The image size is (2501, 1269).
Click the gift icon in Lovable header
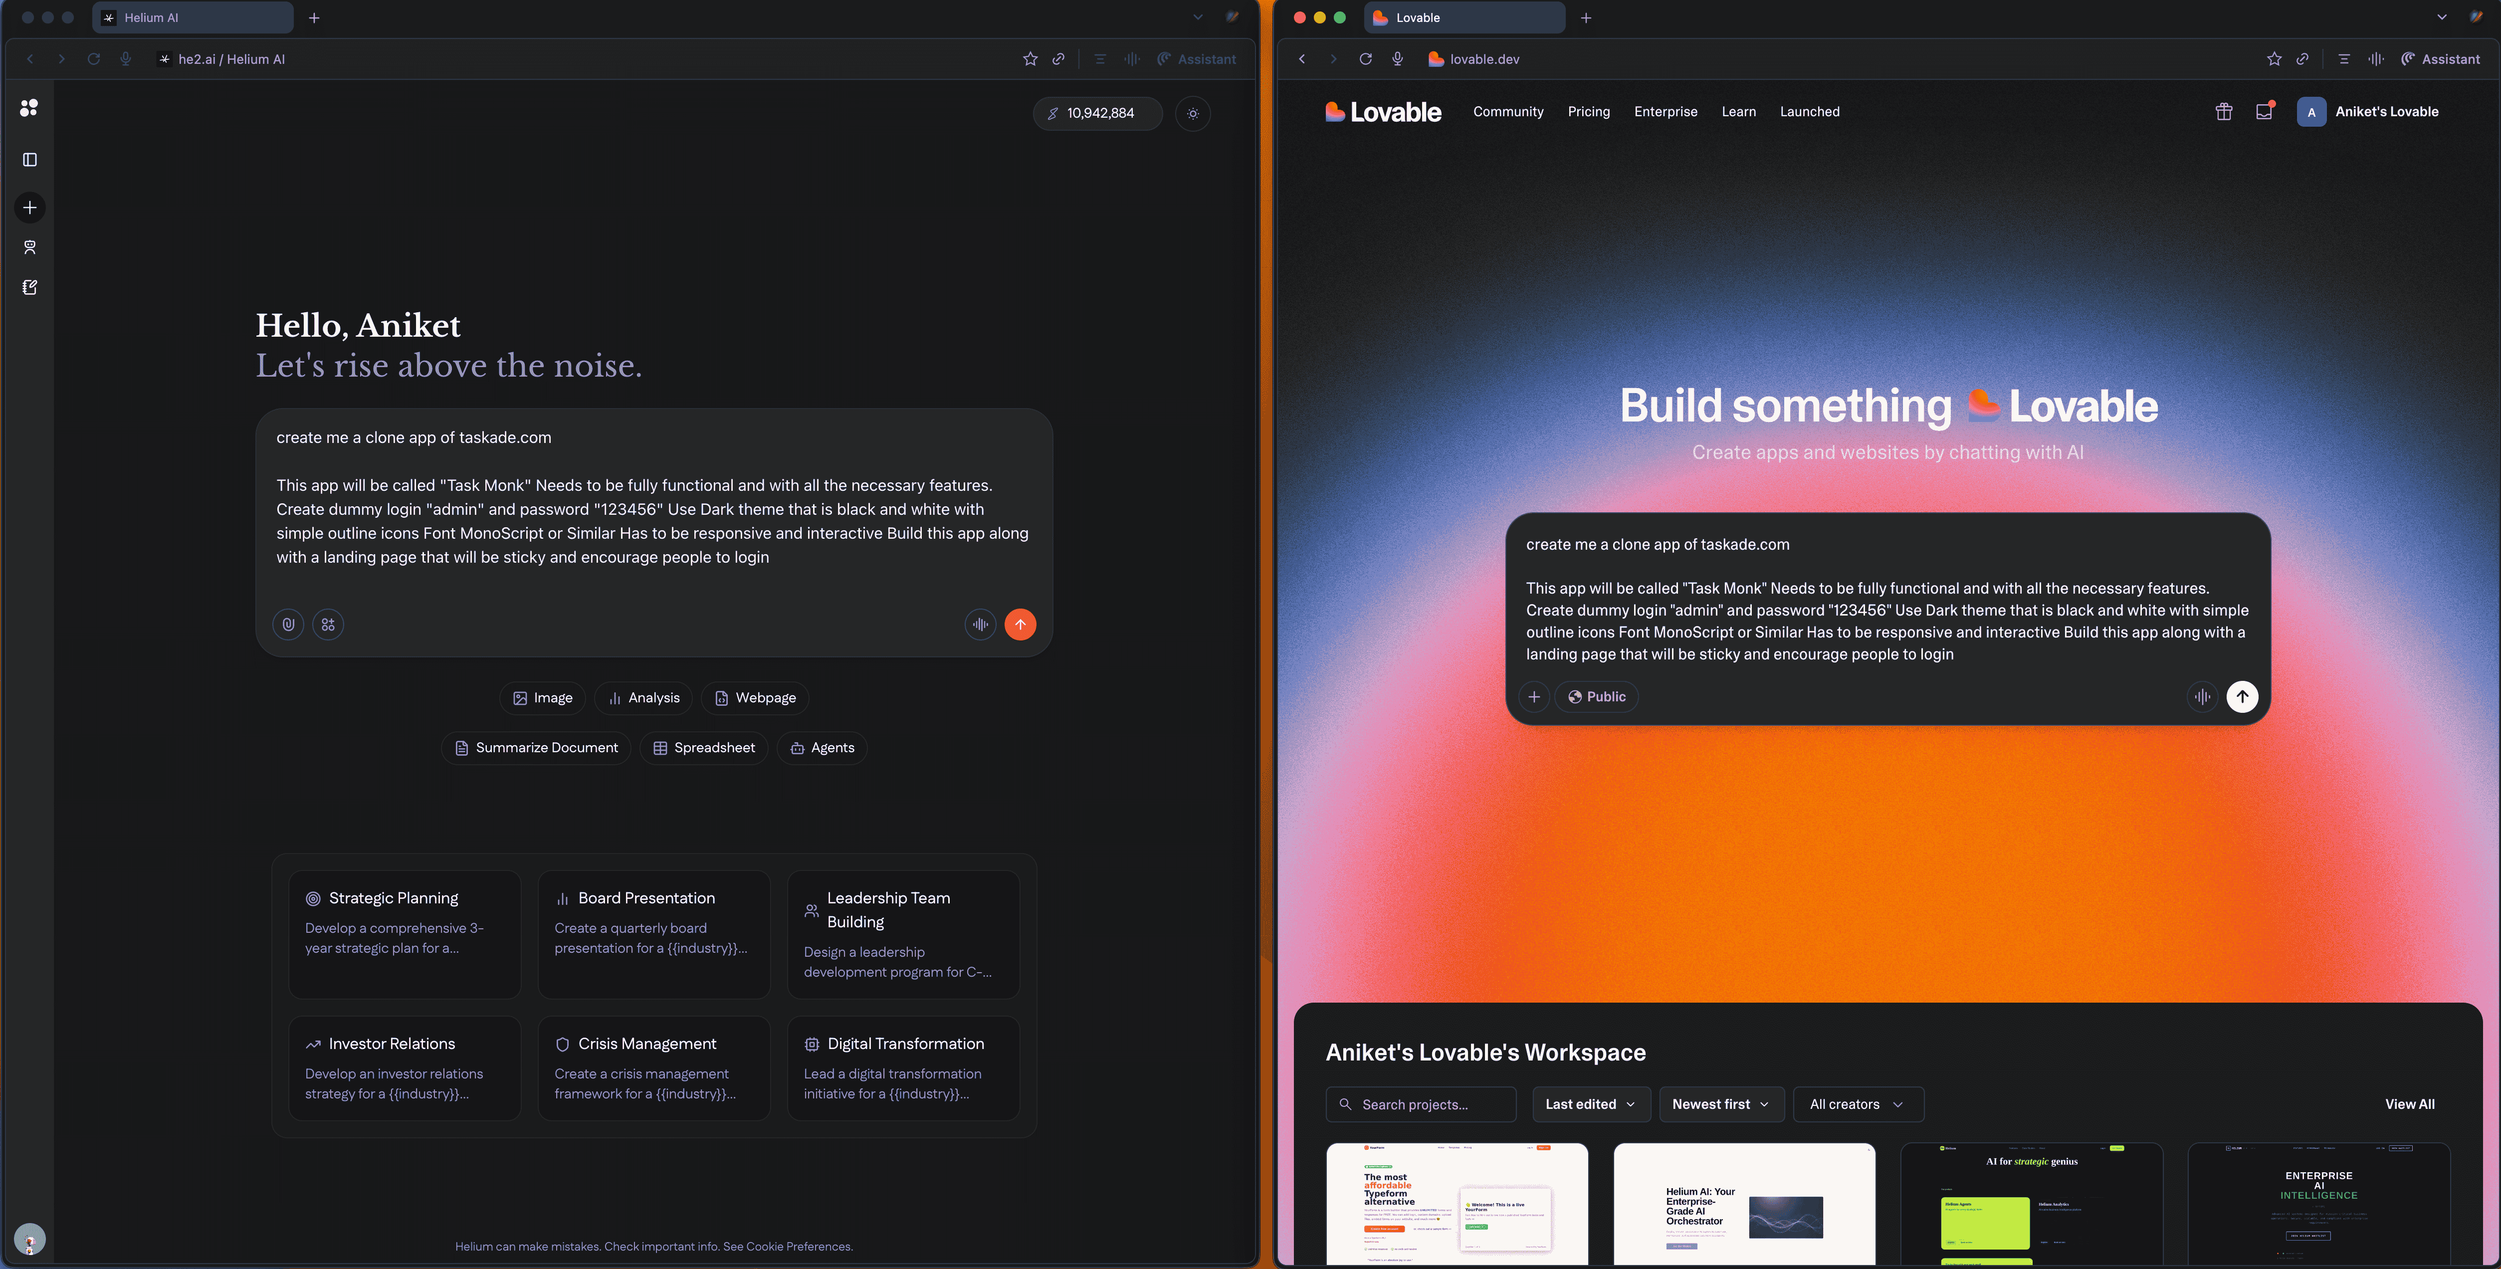tap(2223, 112)
